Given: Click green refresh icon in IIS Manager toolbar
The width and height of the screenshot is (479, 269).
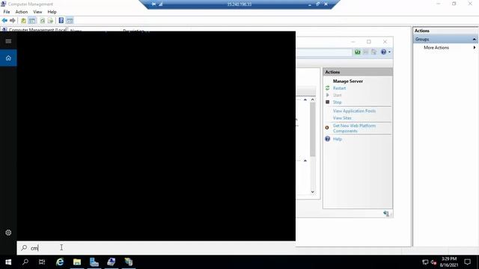Looking at the screenshot, I should (x=358, y=52).
